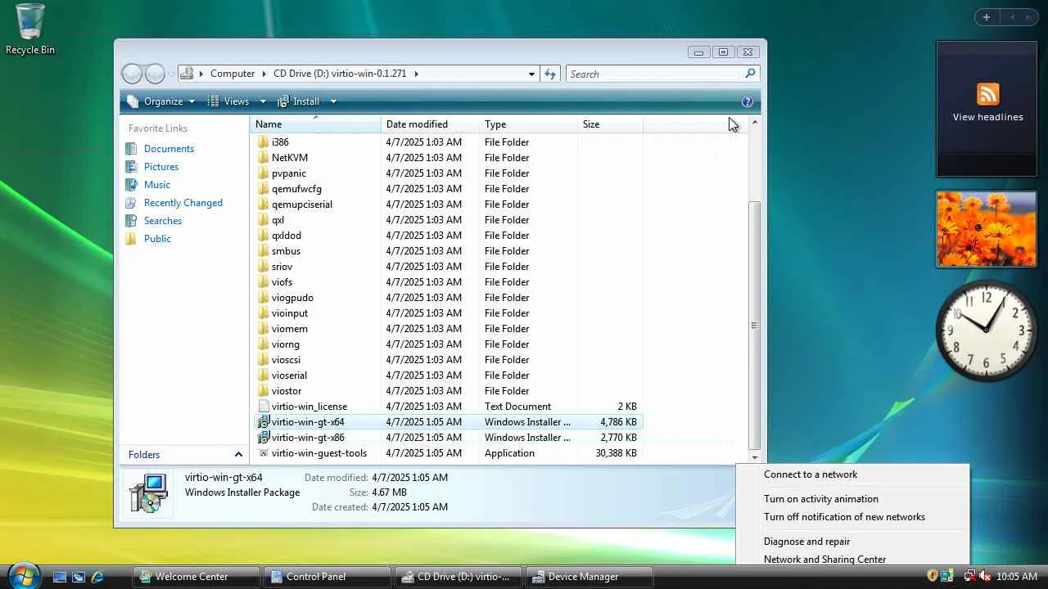The height and width of the screenshot is (589, 1048).
Task: Switch to Control Panel taskbar button
Action: [x=327, y=577]
